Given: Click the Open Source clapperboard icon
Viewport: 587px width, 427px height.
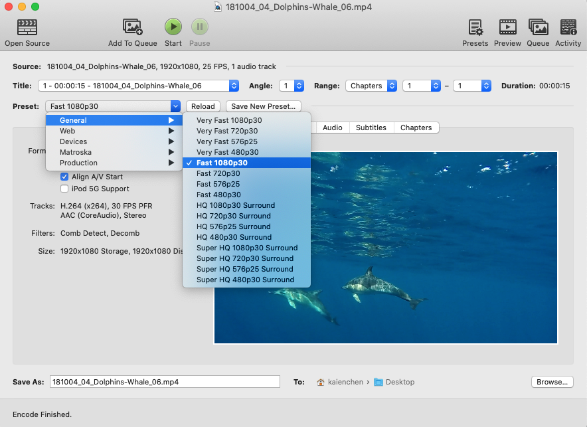Looking at the screenshot, I should (27, 27).
